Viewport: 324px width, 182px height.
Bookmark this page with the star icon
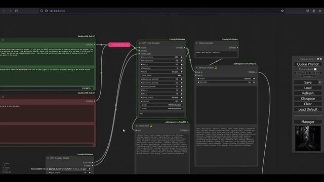[x=282, y=11]
